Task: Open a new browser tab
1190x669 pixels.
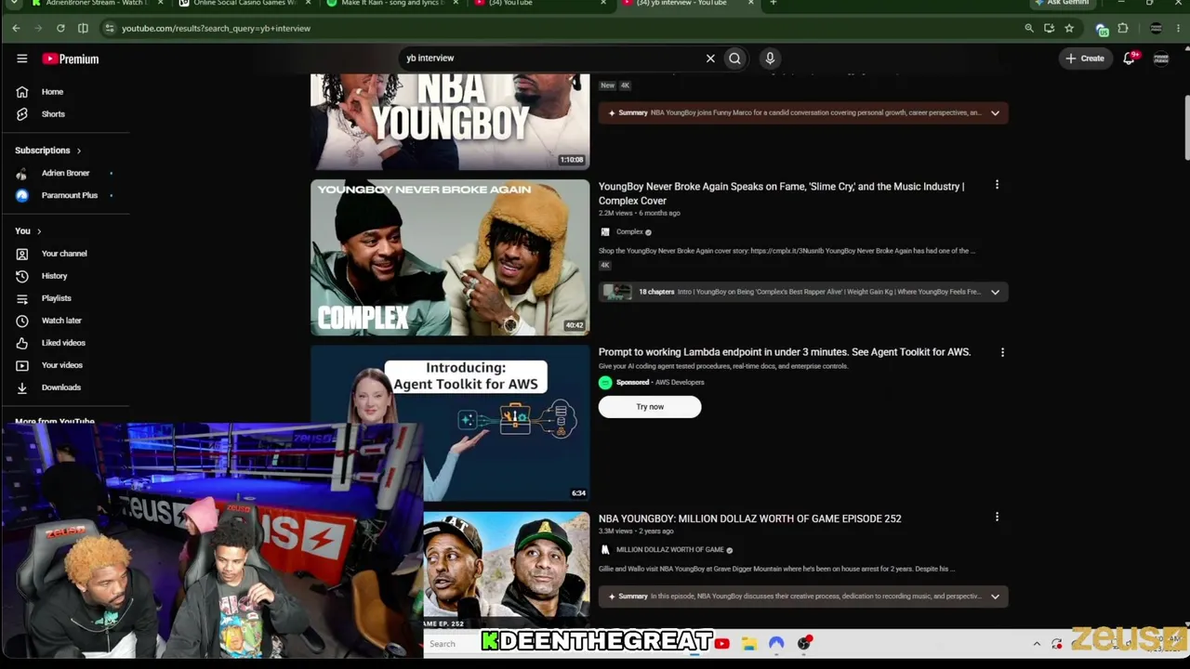Action: (x=773, y=4)
